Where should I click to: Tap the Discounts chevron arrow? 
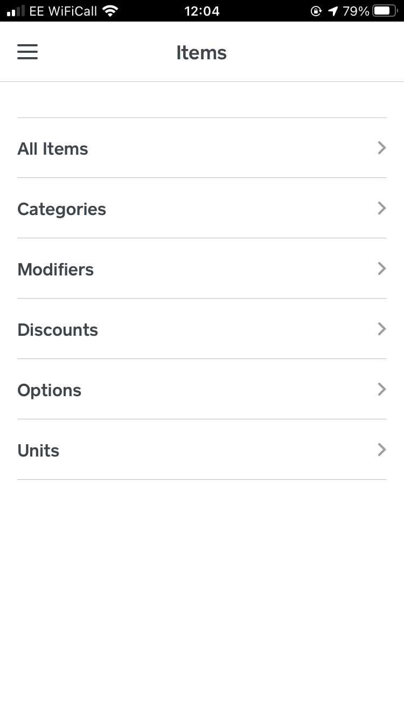pos(382,329)
